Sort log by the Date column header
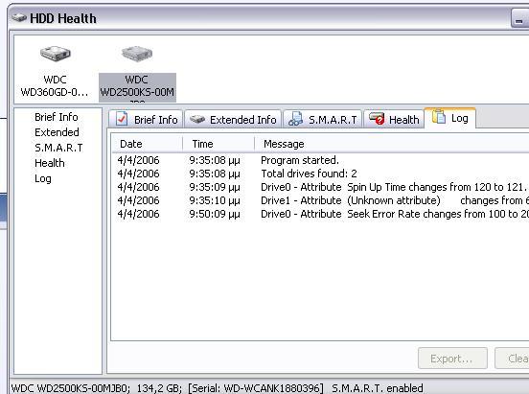This screenshot has width=529, height=394. point(148,144)
